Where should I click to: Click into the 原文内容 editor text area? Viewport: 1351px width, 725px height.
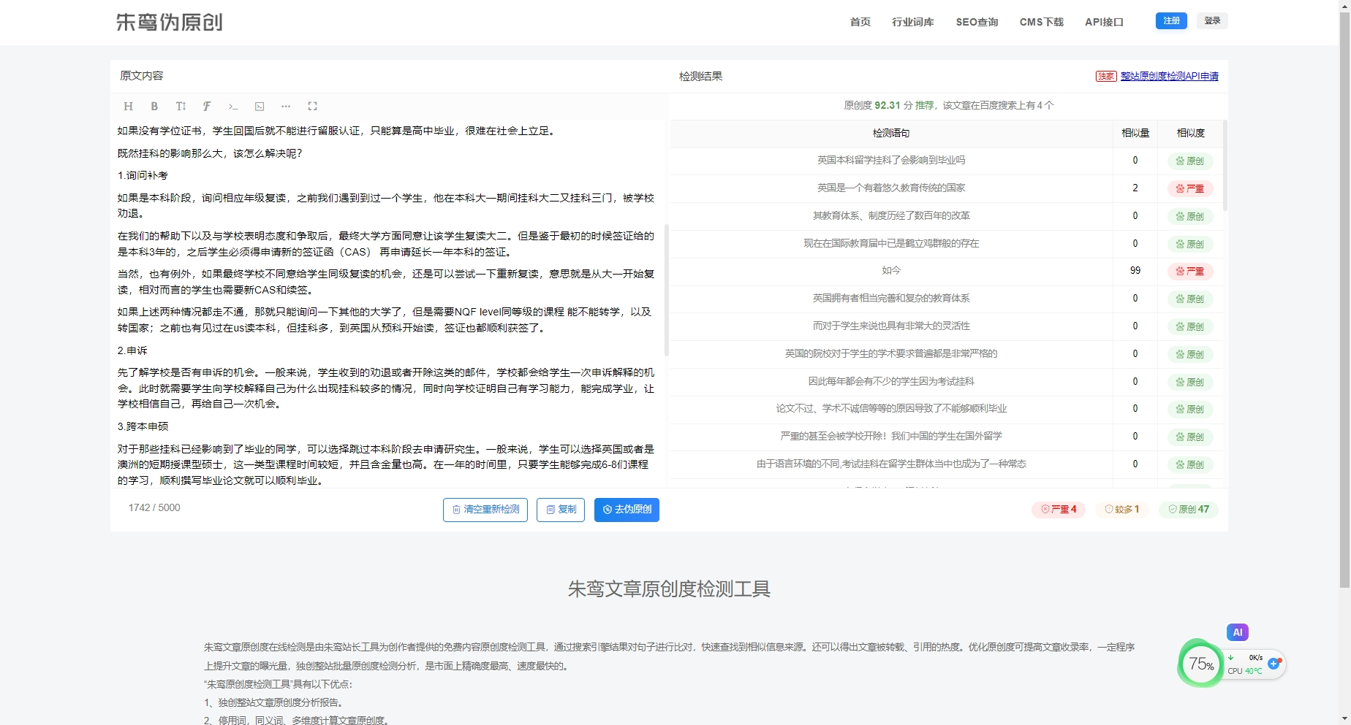pyautogui.click(x=387, y=303)
